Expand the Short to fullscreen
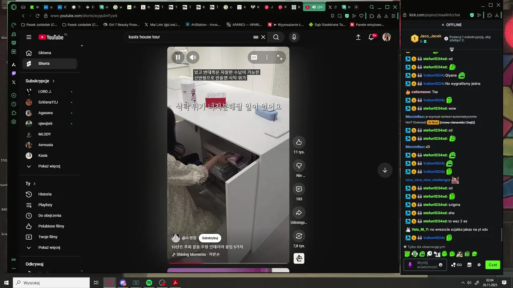Screen dimensions: 513x288 pos(280,57)
